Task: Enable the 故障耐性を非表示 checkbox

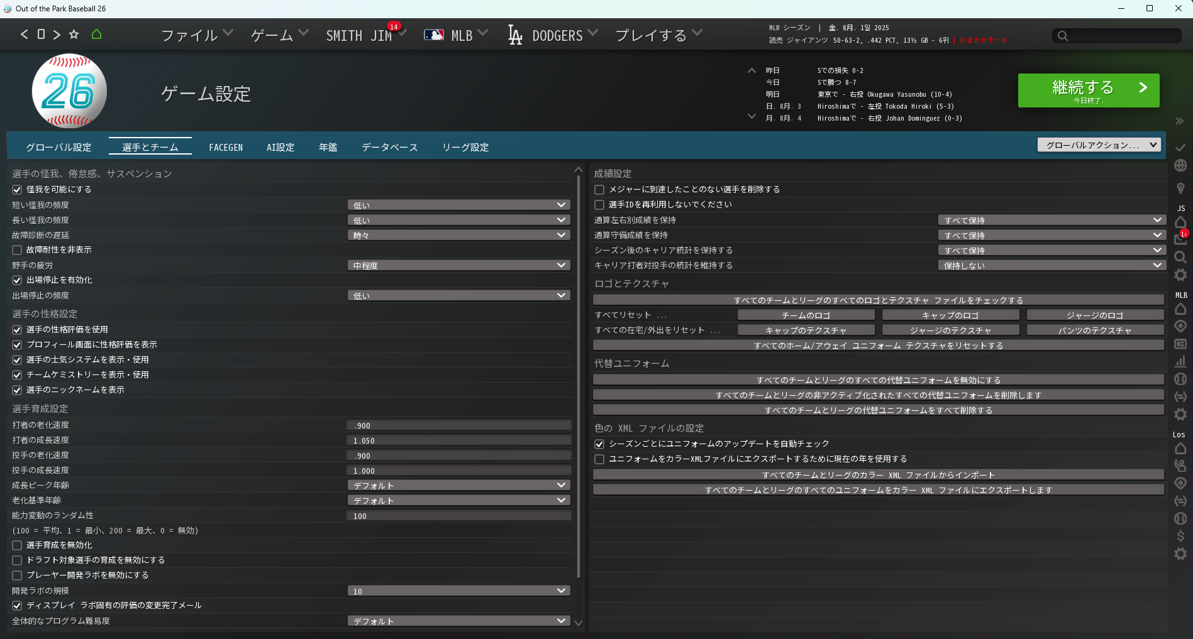Action: click(18, 250)
